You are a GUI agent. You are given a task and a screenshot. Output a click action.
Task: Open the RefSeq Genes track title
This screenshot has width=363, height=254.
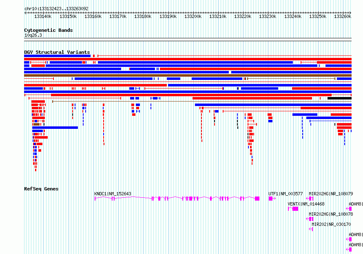41,189
